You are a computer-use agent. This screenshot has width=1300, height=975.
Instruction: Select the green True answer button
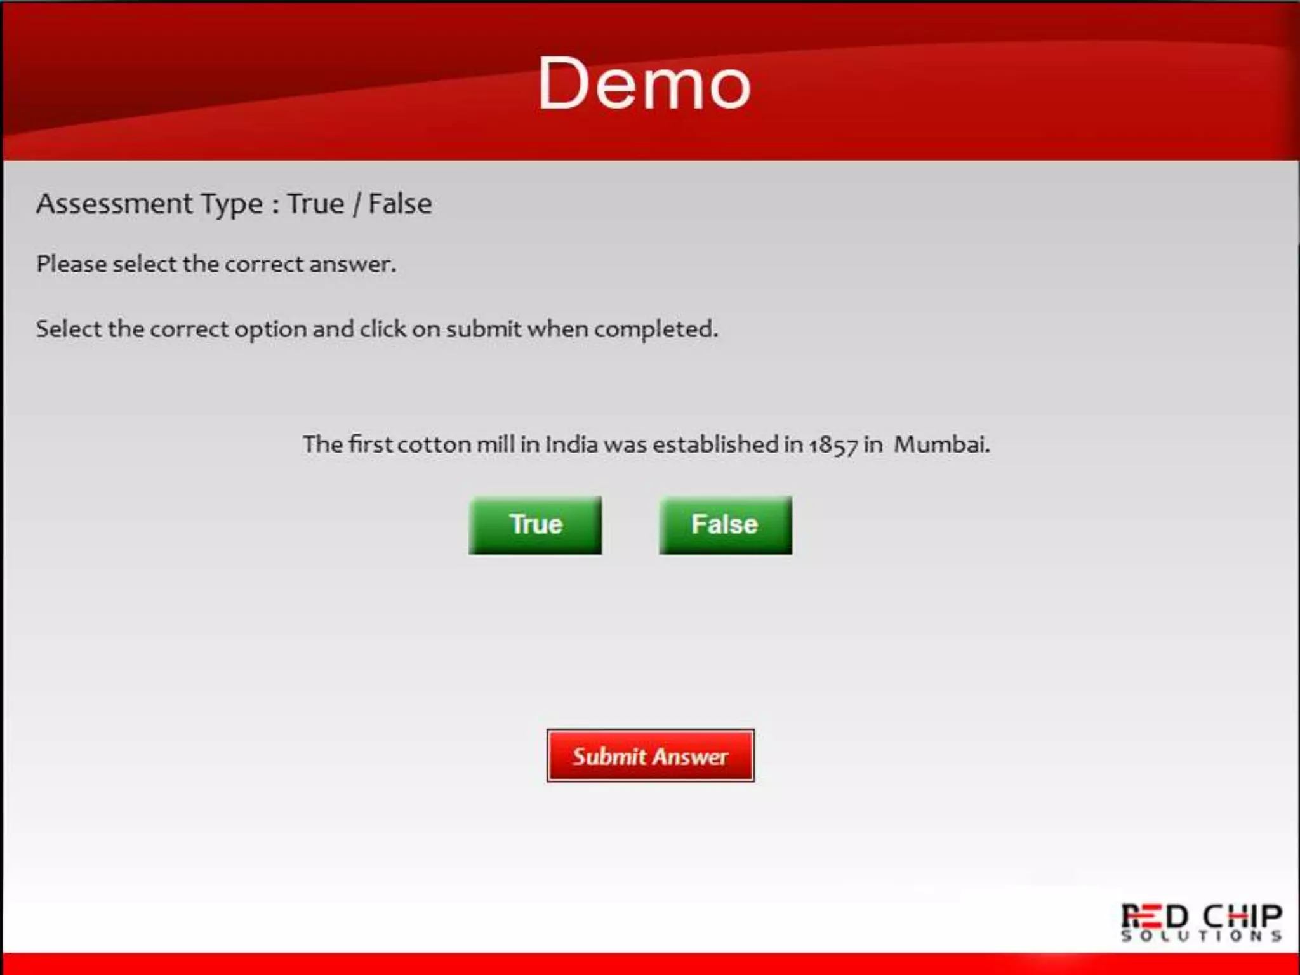pyautogui.click(x=535, y=525)
